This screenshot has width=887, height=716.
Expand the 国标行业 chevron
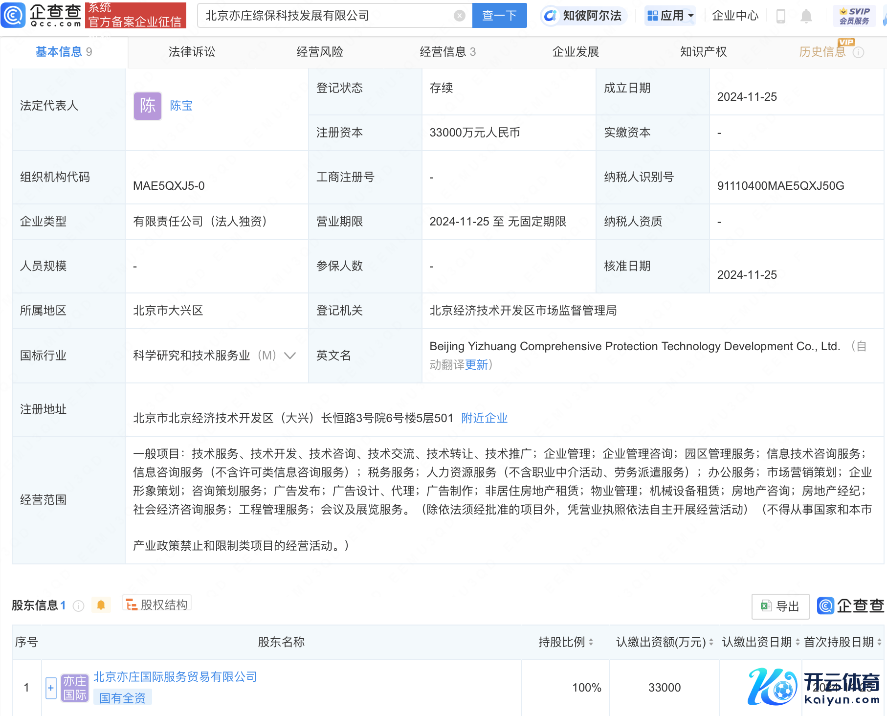pos(290,356)
